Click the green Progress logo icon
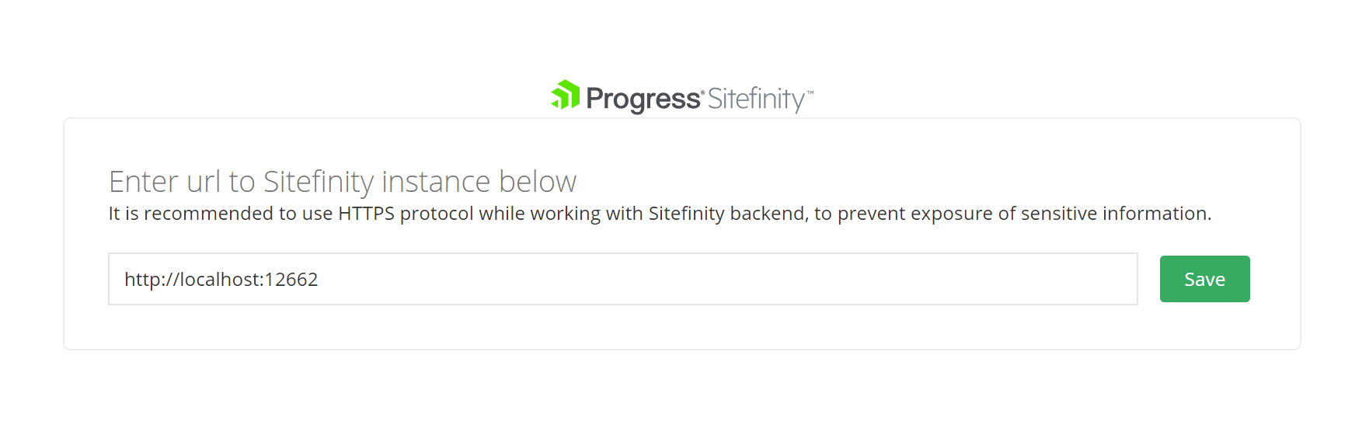Screen dimensions: 1369x425 pyautogui.click(x=566, y=95)
